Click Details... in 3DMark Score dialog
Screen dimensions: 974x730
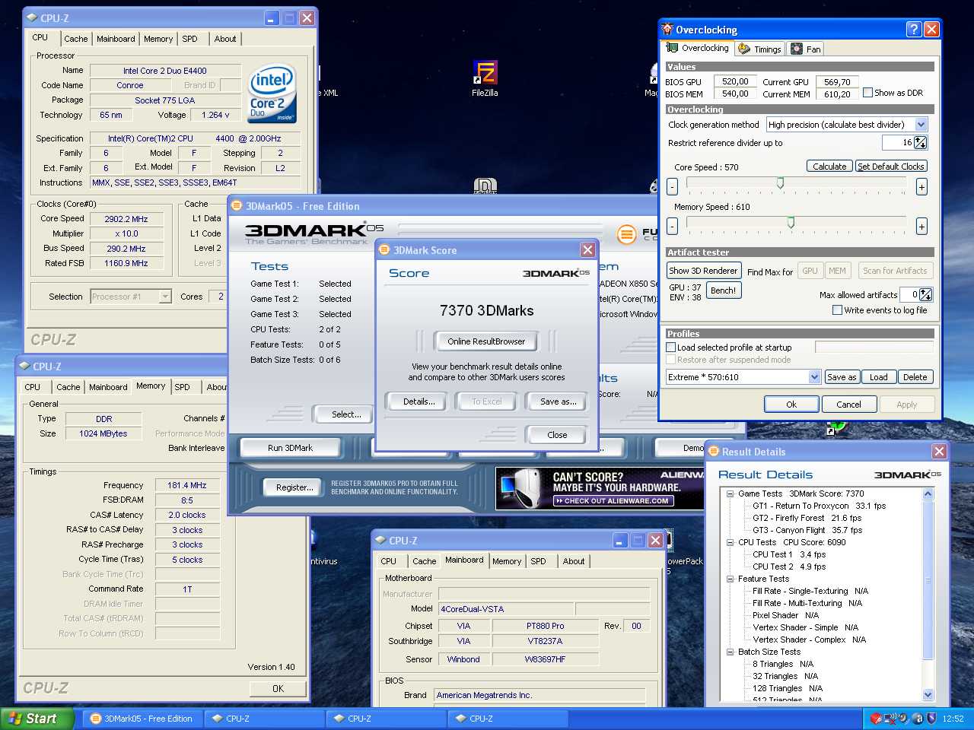[419, 401]
